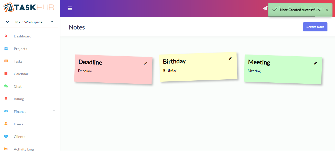Click the Projects briefcase icon
Viewport: 335px width, 151px height.
pyautogui.click(x=6, y=48)
